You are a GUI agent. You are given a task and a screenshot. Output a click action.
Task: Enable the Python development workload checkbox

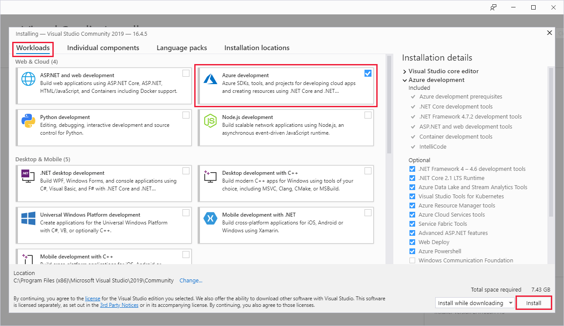pyautogui.click(x=186, y=115)
